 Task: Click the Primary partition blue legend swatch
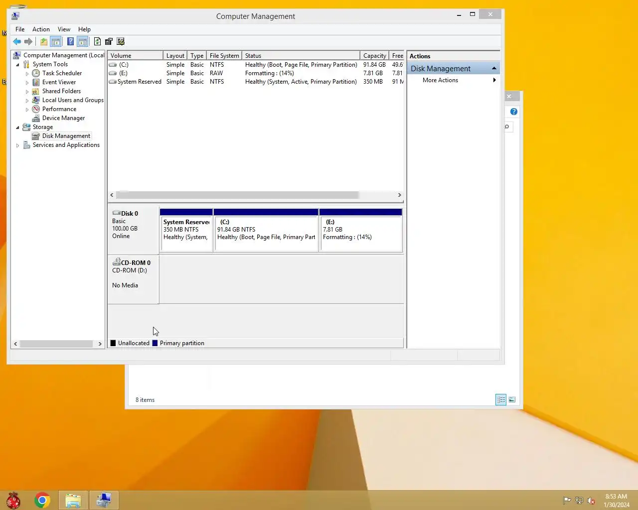(x=155, y=343)
